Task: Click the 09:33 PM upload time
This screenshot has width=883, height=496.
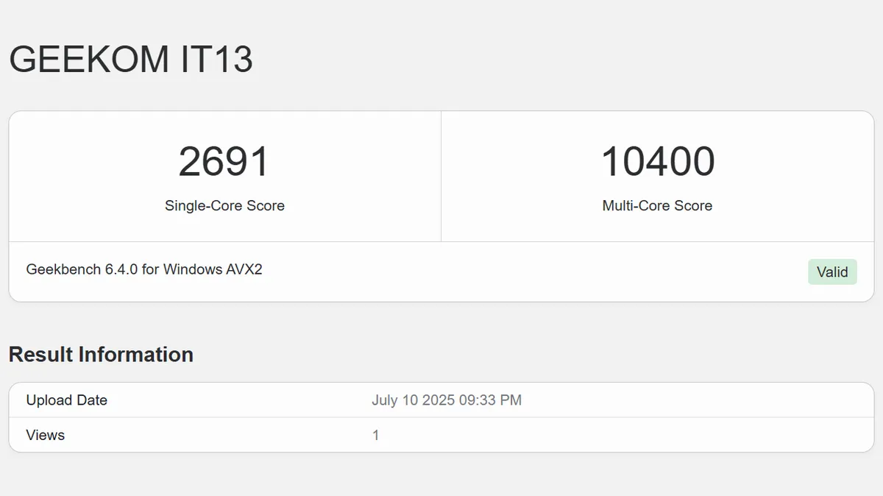Action: 491,400
